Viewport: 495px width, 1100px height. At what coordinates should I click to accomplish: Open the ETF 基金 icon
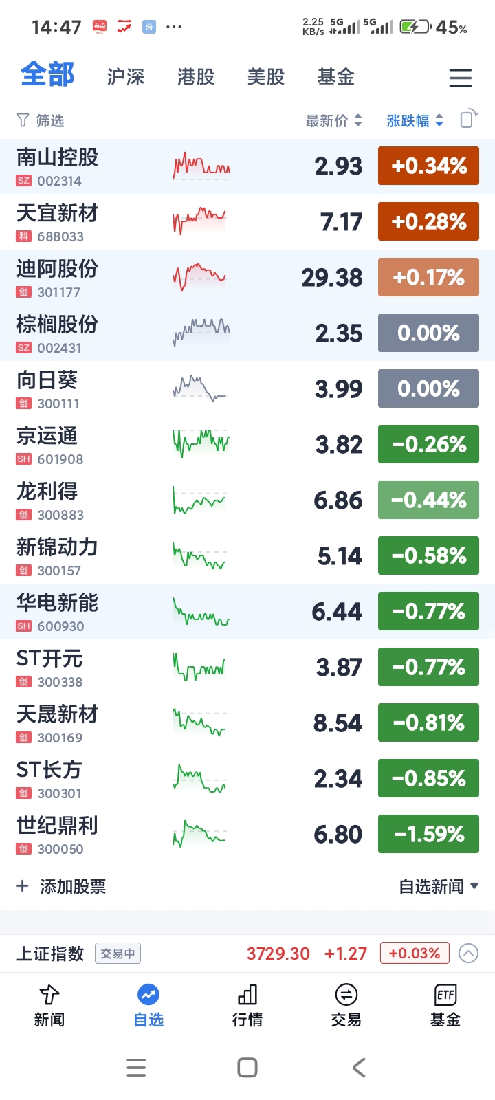pos(445,995)
